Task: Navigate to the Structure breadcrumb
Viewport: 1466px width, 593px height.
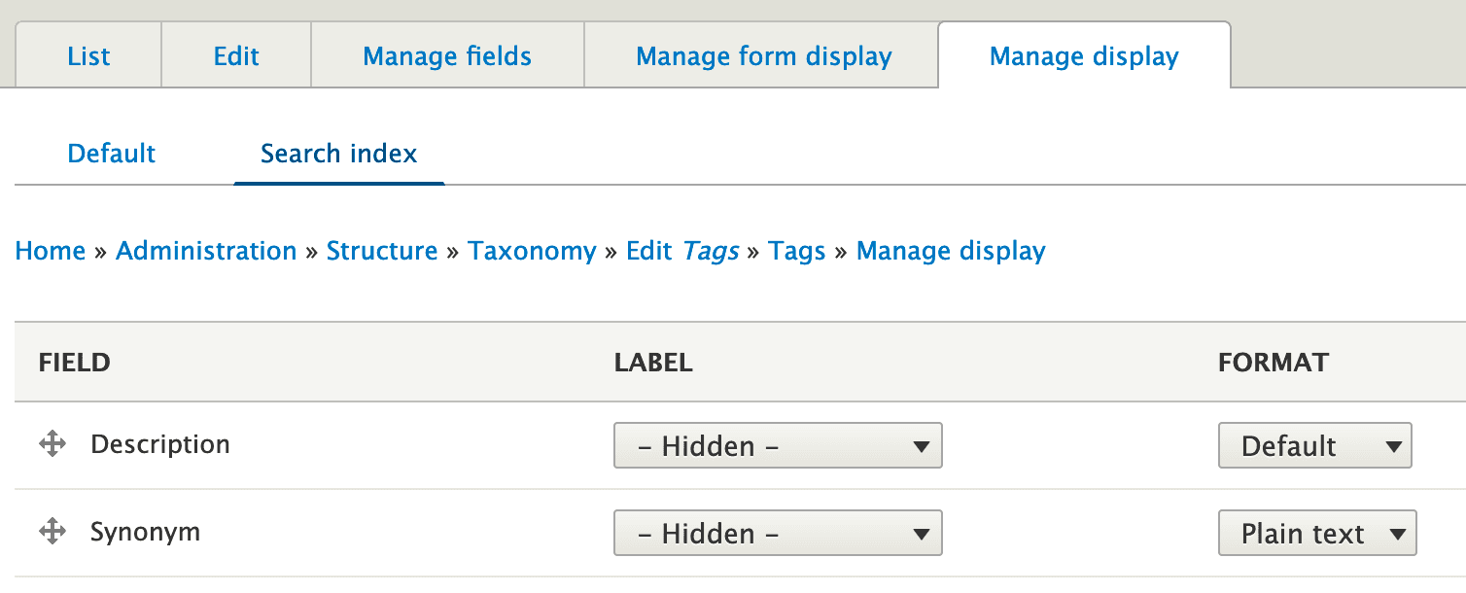Action: click(x=382, y=251)
